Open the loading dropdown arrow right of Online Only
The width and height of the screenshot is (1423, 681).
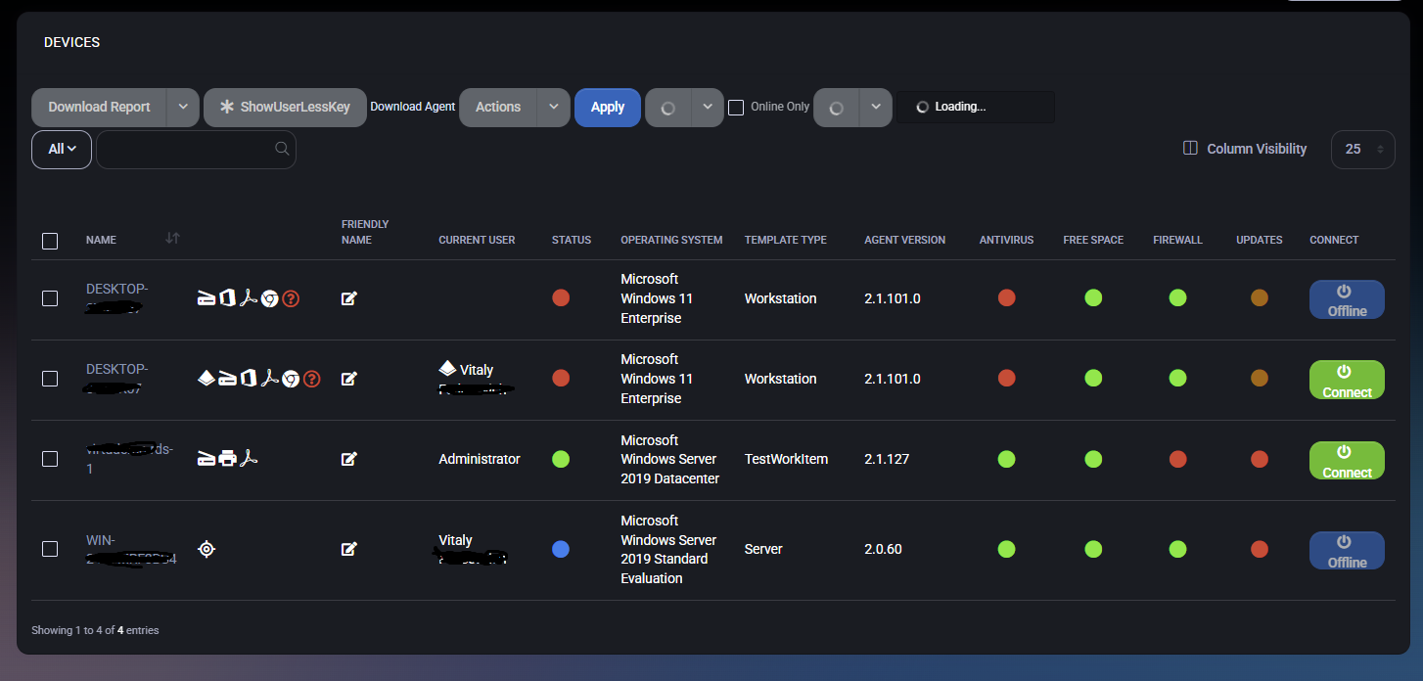pyautogui.click(x=876, y=108)
